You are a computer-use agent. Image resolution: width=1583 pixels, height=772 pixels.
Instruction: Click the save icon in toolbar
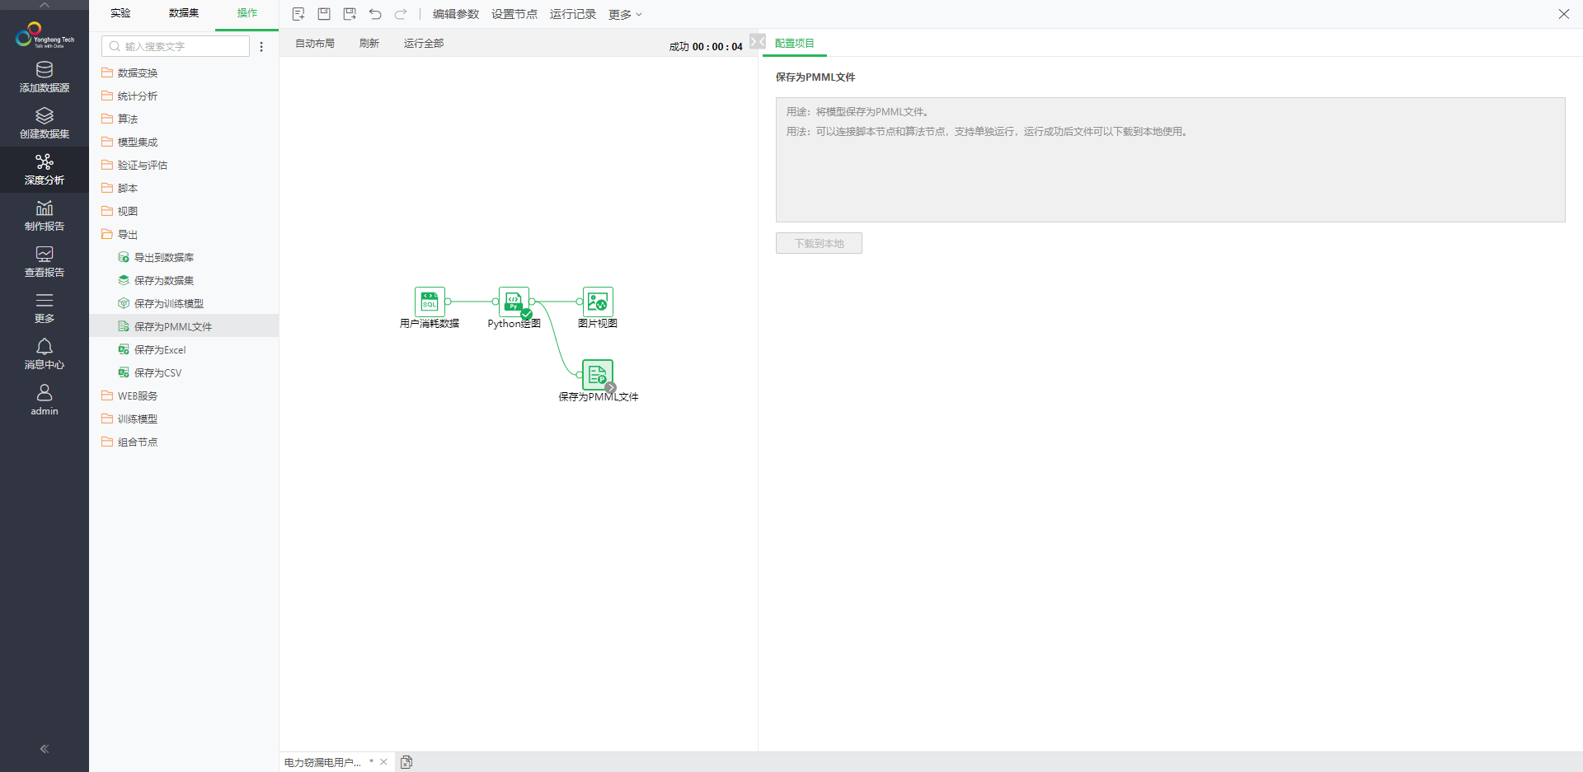(x=324, y=14)
